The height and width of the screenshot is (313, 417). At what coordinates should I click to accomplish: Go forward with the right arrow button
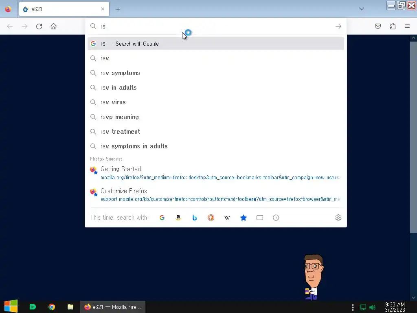pos(24,26)
